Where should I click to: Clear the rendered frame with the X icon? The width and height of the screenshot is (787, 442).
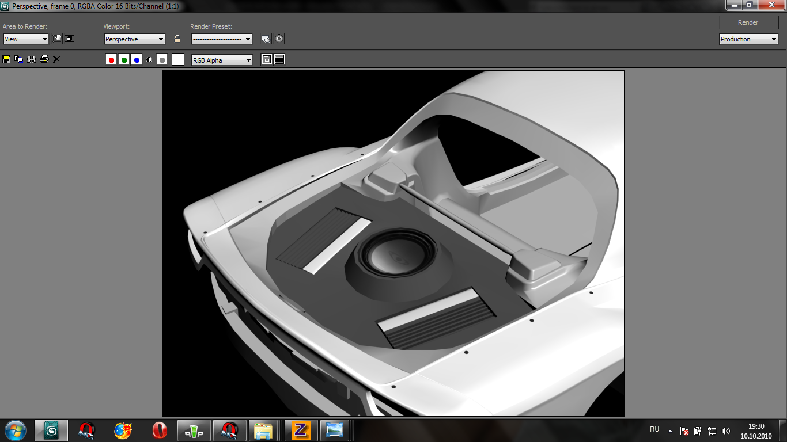56,59
